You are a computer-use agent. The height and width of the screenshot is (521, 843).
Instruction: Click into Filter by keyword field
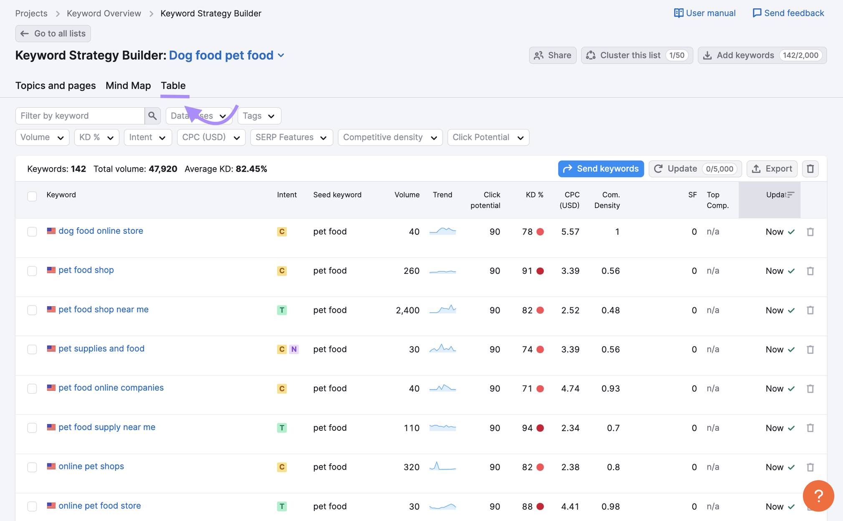pos(80,116)
